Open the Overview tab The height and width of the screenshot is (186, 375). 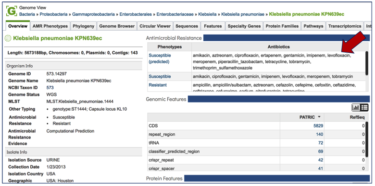(18, 26)
